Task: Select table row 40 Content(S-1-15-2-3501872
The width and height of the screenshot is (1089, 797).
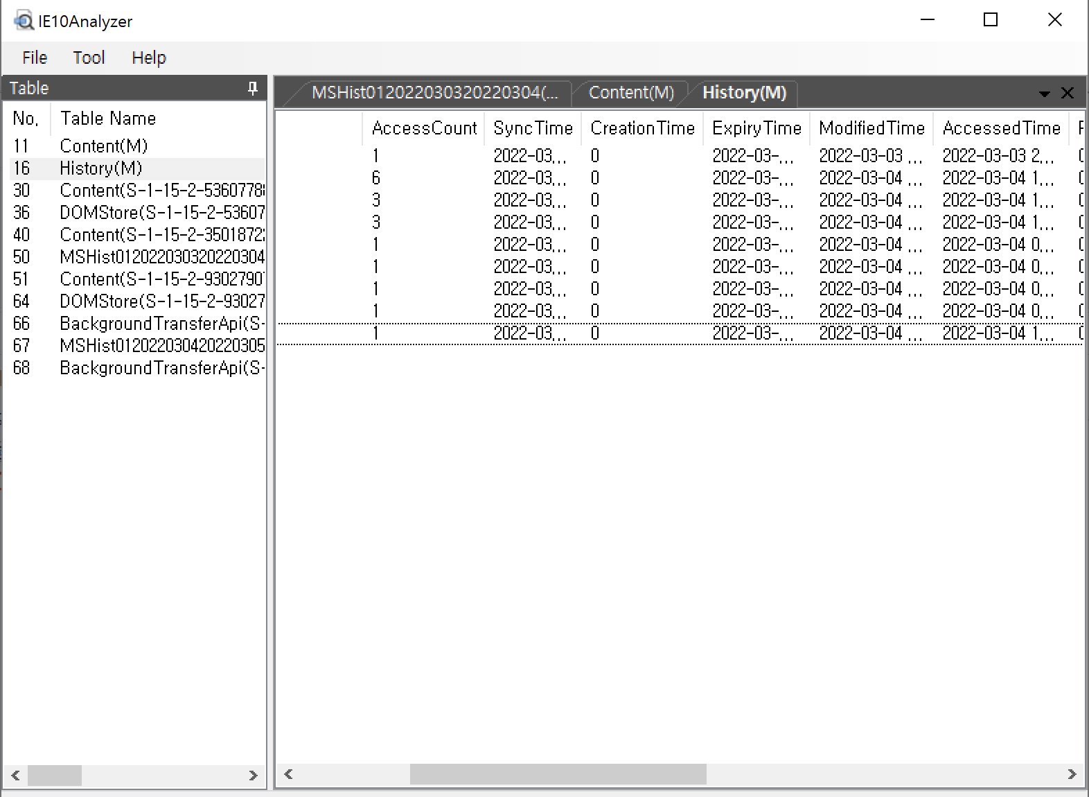Action: 137,234
